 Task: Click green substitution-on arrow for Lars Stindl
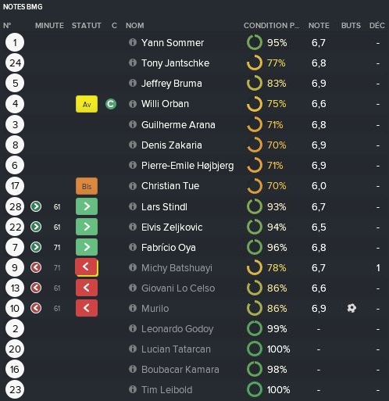coord(87,206)
